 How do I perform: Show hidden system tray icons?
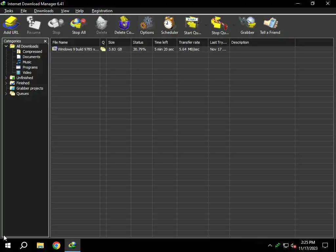coord(270,245)
